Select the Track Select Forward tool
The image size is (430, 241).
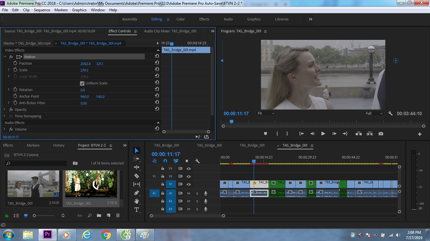click(x=137, y=159)
